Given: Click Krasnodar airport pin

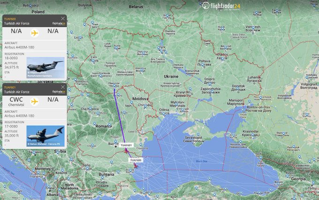Looking at the screenshot, I should pos(252,135).
